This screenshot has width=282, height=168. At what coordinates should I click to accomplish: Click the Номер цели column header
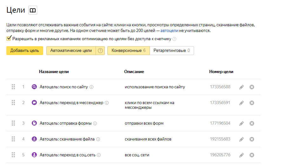[x=221, y=72]
